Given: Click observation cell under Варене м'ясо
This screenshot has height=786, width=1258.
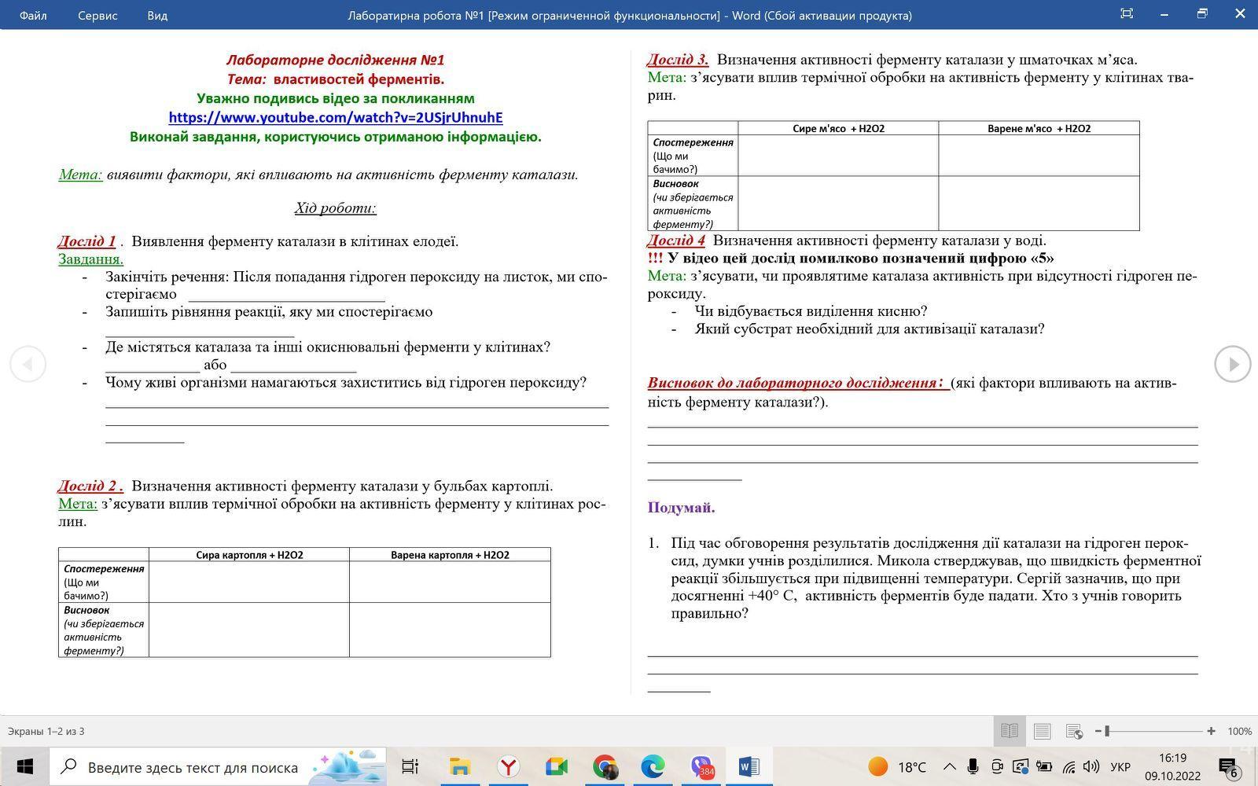Looking at the screenshot, I should click(1039, 155).
